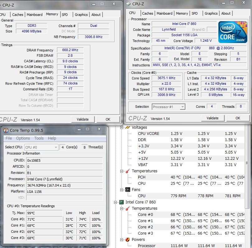Viewport: 252px width, 248px height.
Task: Click the Core Temp application icon
Action: pyautogui.click(x=6, y=130)
